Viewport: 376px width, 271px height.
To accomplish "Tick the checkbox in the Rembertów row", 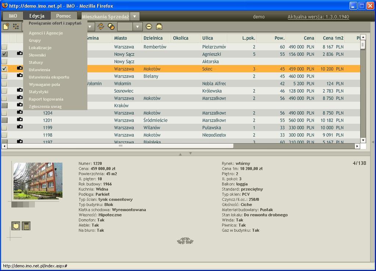I will tap(4, 47).
